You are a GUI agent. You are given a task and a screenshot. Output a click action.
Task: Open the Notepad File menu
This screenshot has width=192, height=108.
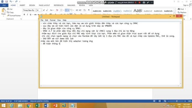pyautogui.click(x=42, y=20)
